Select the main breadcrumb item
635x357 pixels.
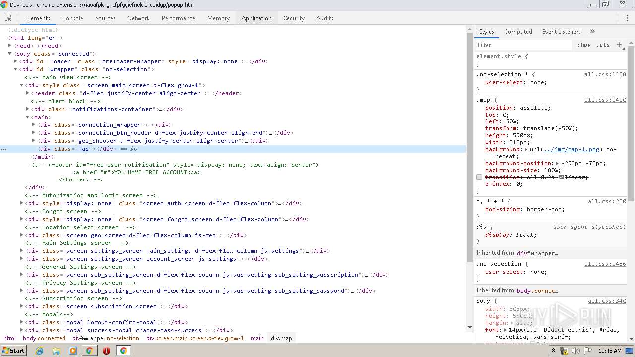click(x=257, y=338)
